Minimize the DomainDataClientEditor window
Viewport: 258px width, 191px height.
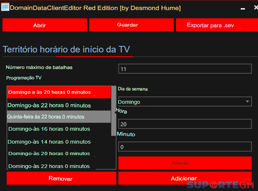click(x=243, y=8)
